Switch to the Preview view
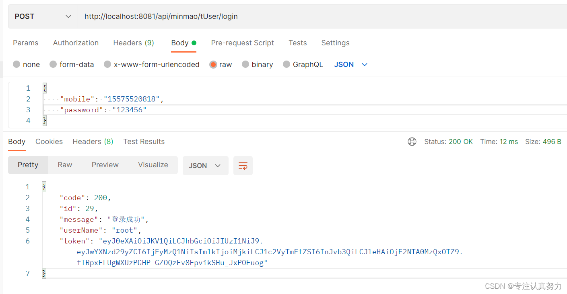 tap(105, 165)
